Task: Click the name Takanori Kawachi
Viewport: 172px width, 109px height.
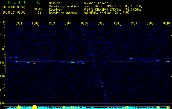Action: [x=97, y=3]
